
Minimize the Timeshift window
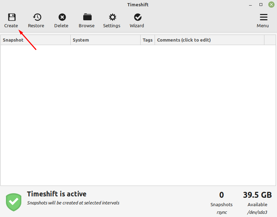pyautogui.click(x=250, y=5)
